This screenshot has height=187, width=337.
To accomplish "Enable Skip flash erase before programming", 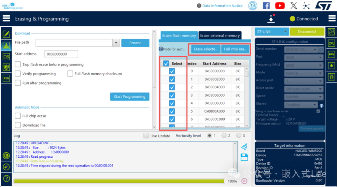I will 18,64.
